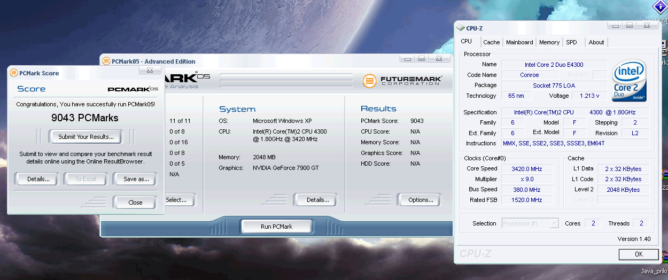Open the About tab in CPU-Z
The image size is (668, 280).
pos(596,42)
